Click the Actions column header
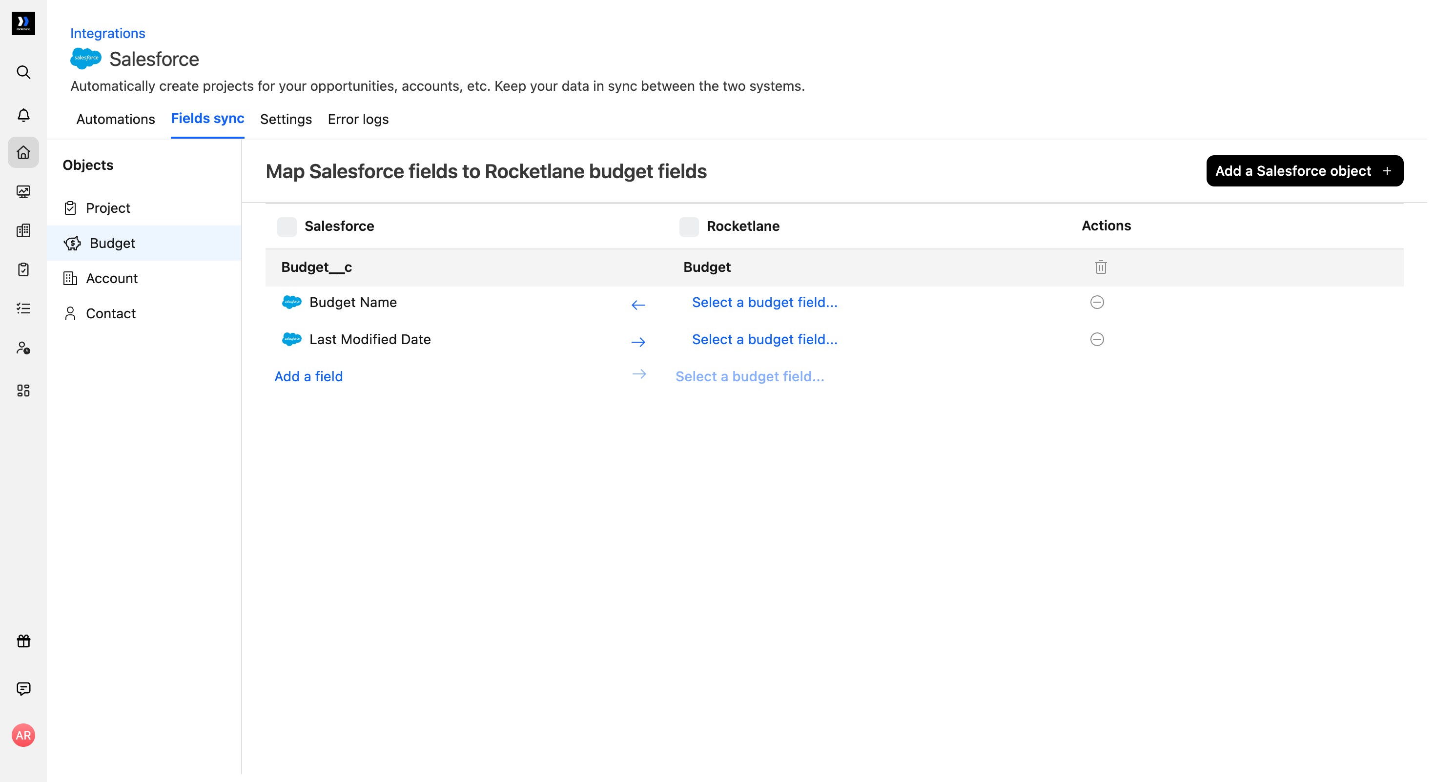The height and width of the screenshot is (782, 1435). click(1107, 226)
